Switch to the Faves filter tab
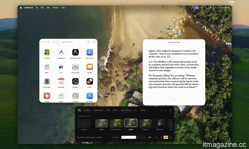 point(87,110)
